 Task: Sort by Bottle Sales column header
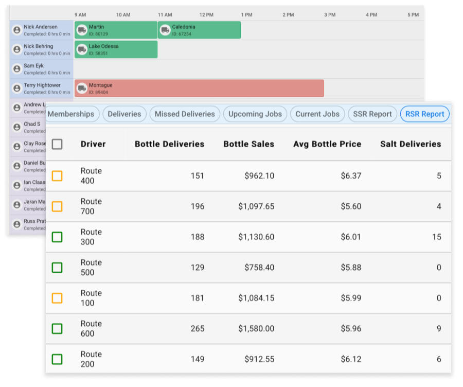pos(248,144)
